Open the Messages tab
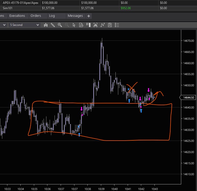Viewport: 197px width, 191px height. pyautogui.click(x=75, y=16)
